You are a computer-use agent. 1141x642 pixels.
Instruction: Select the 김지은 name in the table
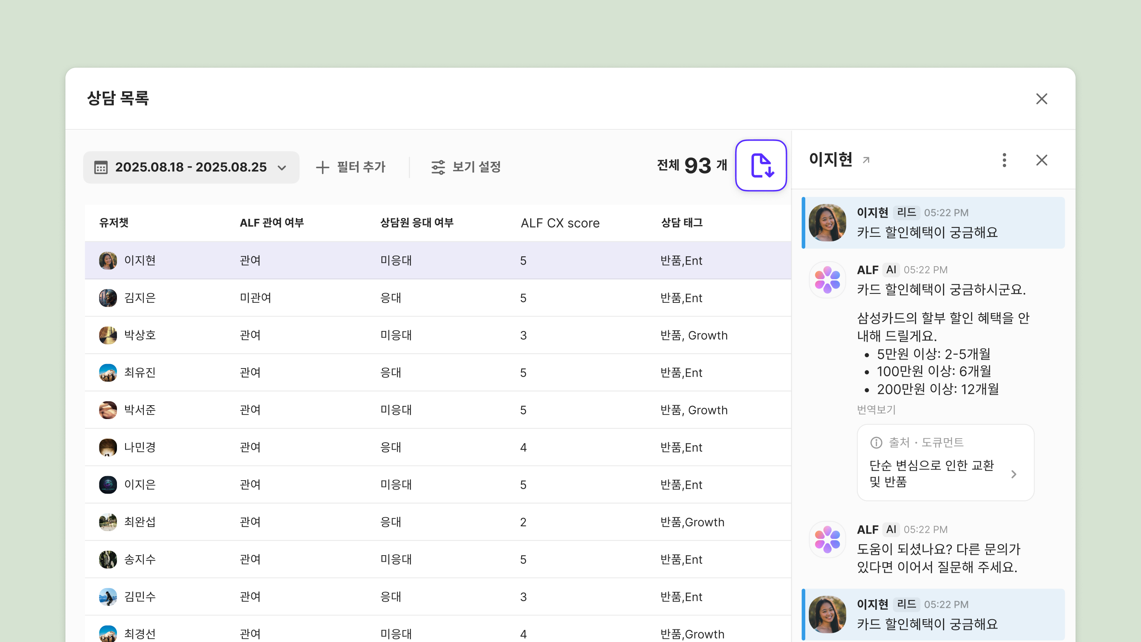140,298
